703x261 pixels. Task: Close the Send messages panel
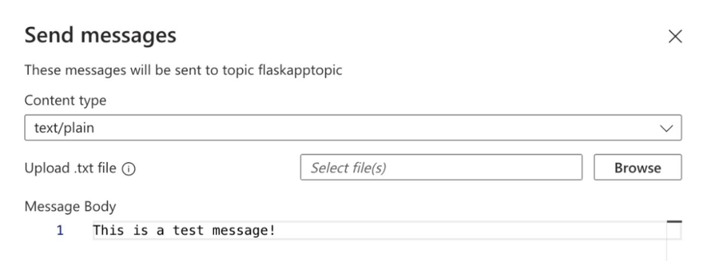675,36
